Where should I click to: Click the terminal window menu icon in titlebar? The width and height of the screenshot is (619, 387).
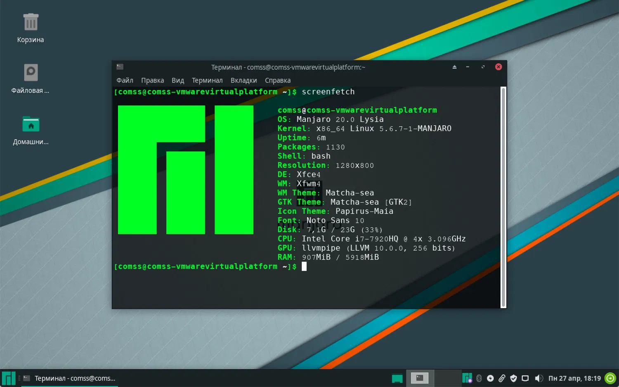coord(120,67)
